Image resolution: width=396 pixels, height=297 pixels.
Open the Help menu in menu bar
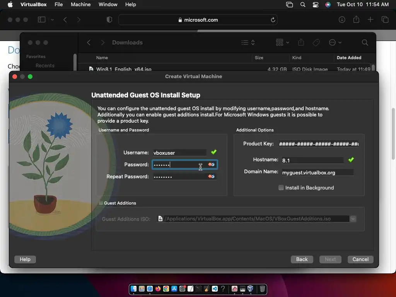tap(131, 5)
